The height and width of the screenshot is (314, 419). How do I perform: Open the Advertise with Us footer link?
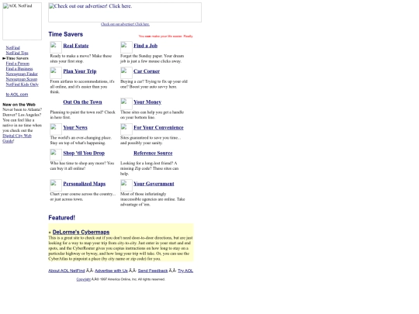[111, 271]
